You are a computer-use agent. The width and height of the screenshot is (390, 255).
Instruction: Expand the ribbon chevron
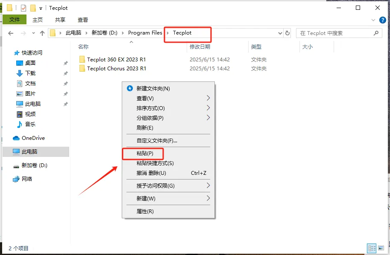(x=373, y=20)
